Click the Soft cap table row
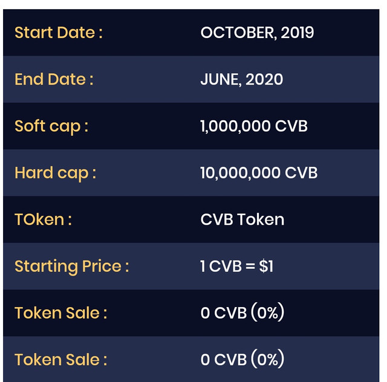This screenshot has width=387, height=382. coord(191,126)
